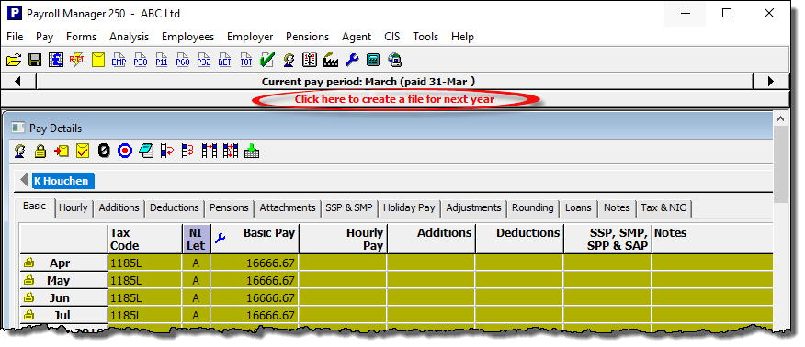Viewport: 805px width, 347px height.
Task: Open the RTI toolbar icon
Action: pyautogui.click(x=76, y=60)
